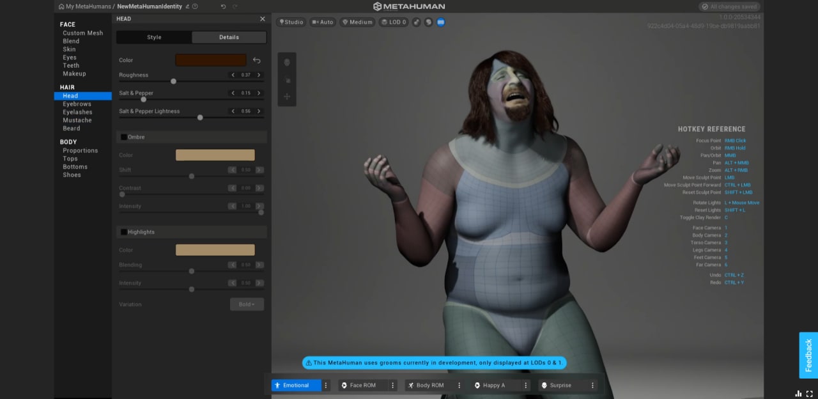Image resolution: width=818 pixels, height=399 pixels.
Task: Open Tops under BODY
Action: pos(70,159)
